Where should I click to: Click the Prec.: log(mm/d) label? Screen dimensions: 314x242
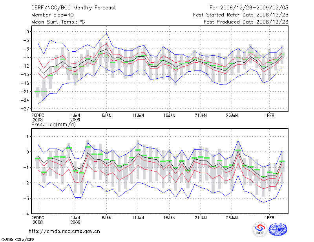coord(53,125)
